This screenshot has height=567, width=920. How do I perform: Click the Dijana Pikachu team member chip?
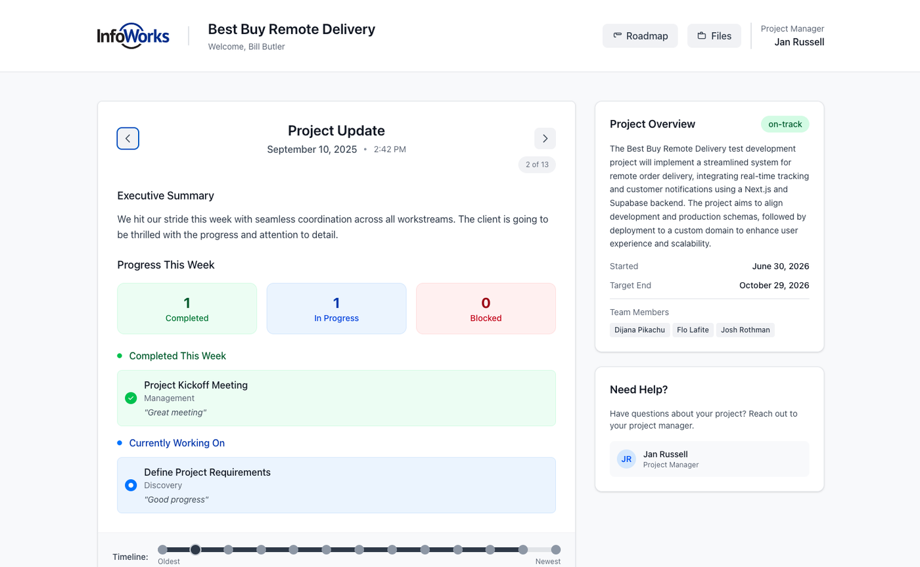click(639, 330)
